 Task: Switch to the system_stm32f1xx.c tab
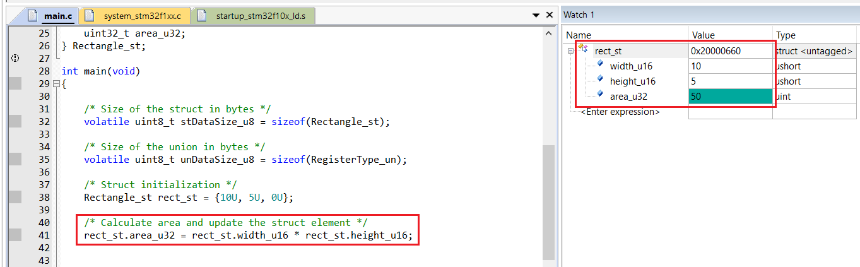coord(141,15)
